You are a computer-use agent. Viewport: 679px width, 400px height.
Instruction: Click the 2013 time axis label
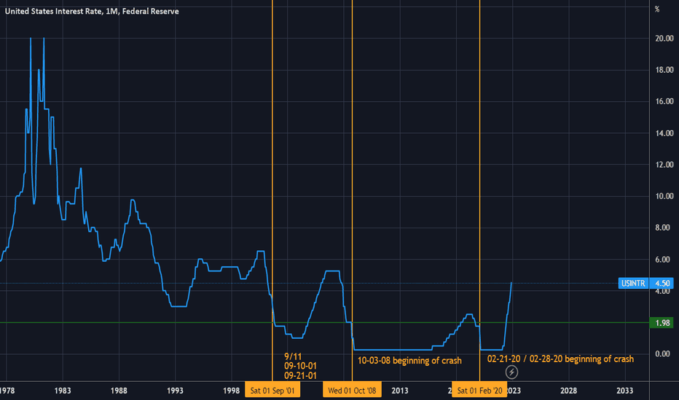tap(400, 391)
